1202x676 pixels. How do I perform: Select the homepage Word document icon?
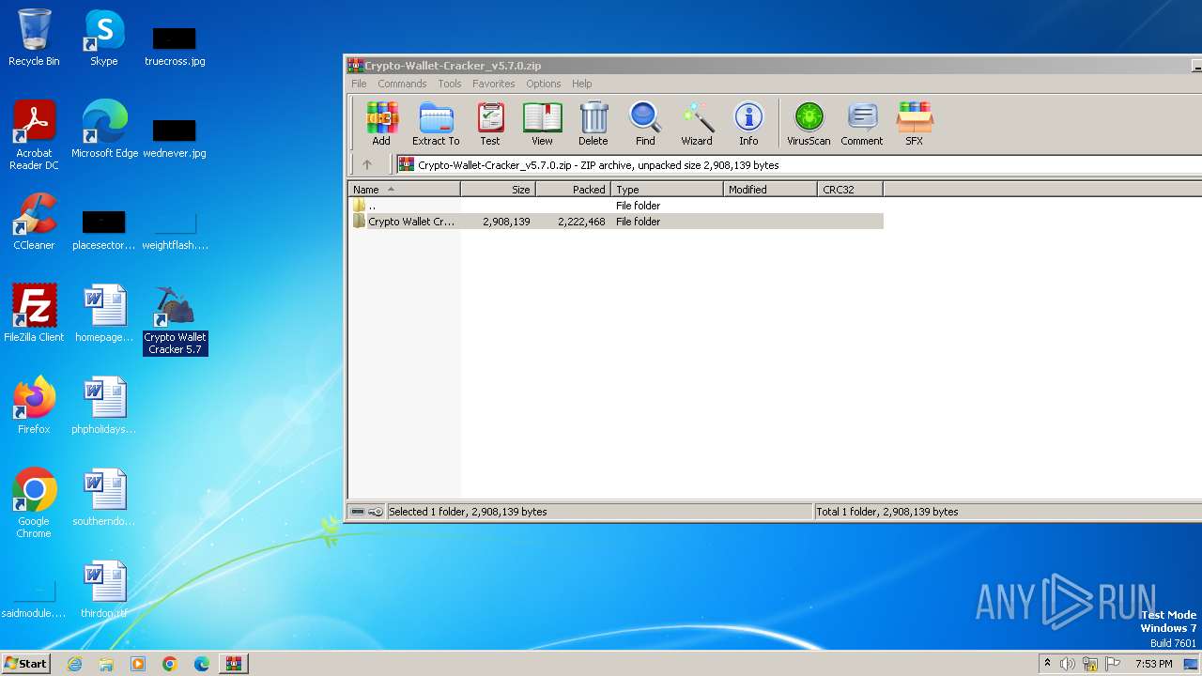click(104, 314)
